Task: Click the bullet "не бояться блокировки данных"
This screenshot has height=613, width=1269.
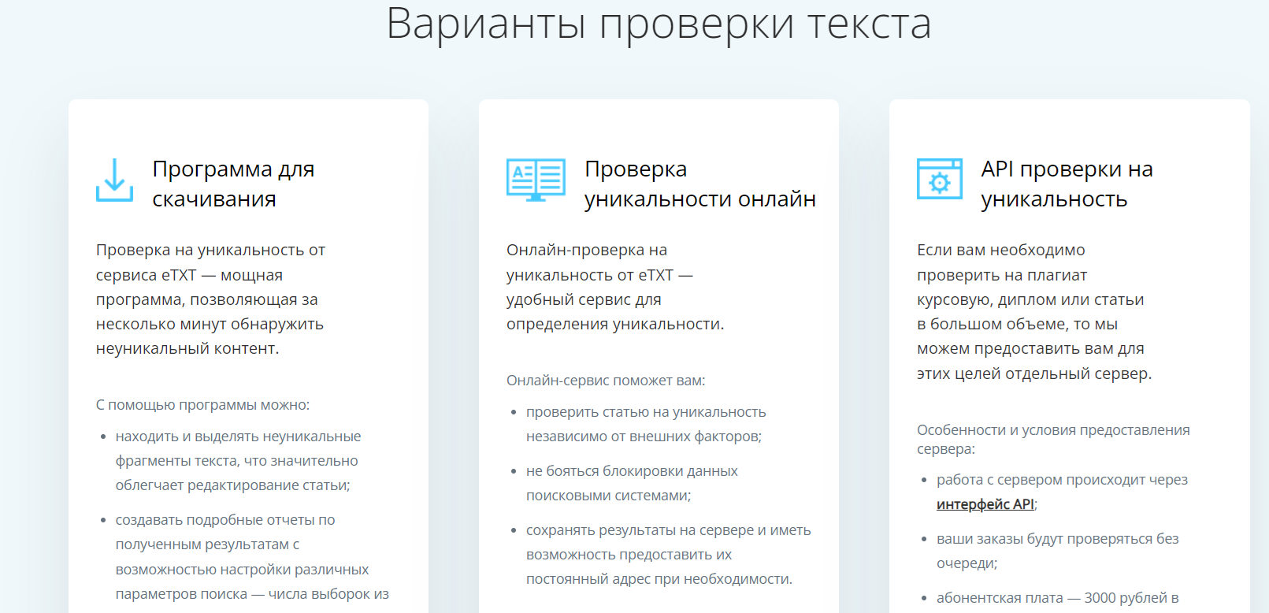Action: point(632,483)
